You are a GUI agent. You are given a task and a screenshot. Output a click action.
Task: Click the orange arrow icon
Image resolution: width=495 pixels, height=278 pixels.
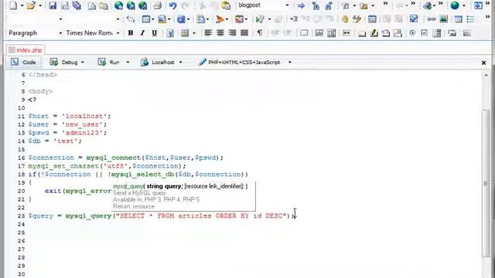click(x=220, y=19)
